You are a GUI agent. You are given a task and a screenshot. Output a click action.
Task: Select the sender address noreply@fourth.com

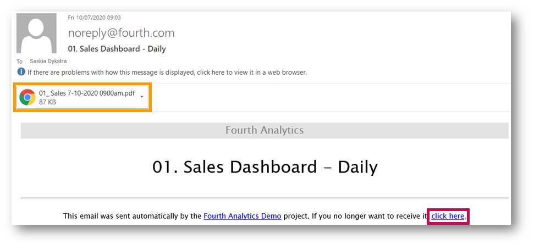pos(121,33)
